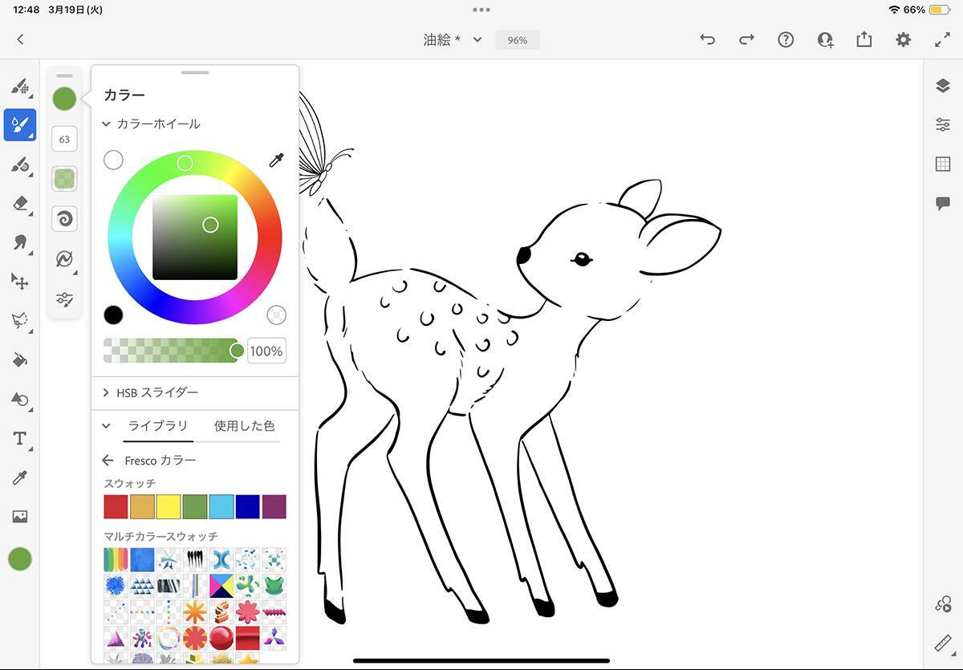This screenshot has width=963, height=670.
Task: Collapse the カラーホイール section
Action: pyautogui.click(x=106, y=124)
